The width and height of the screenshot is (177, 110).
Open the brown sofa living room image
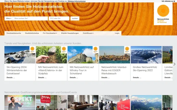(x=83, y=103)
